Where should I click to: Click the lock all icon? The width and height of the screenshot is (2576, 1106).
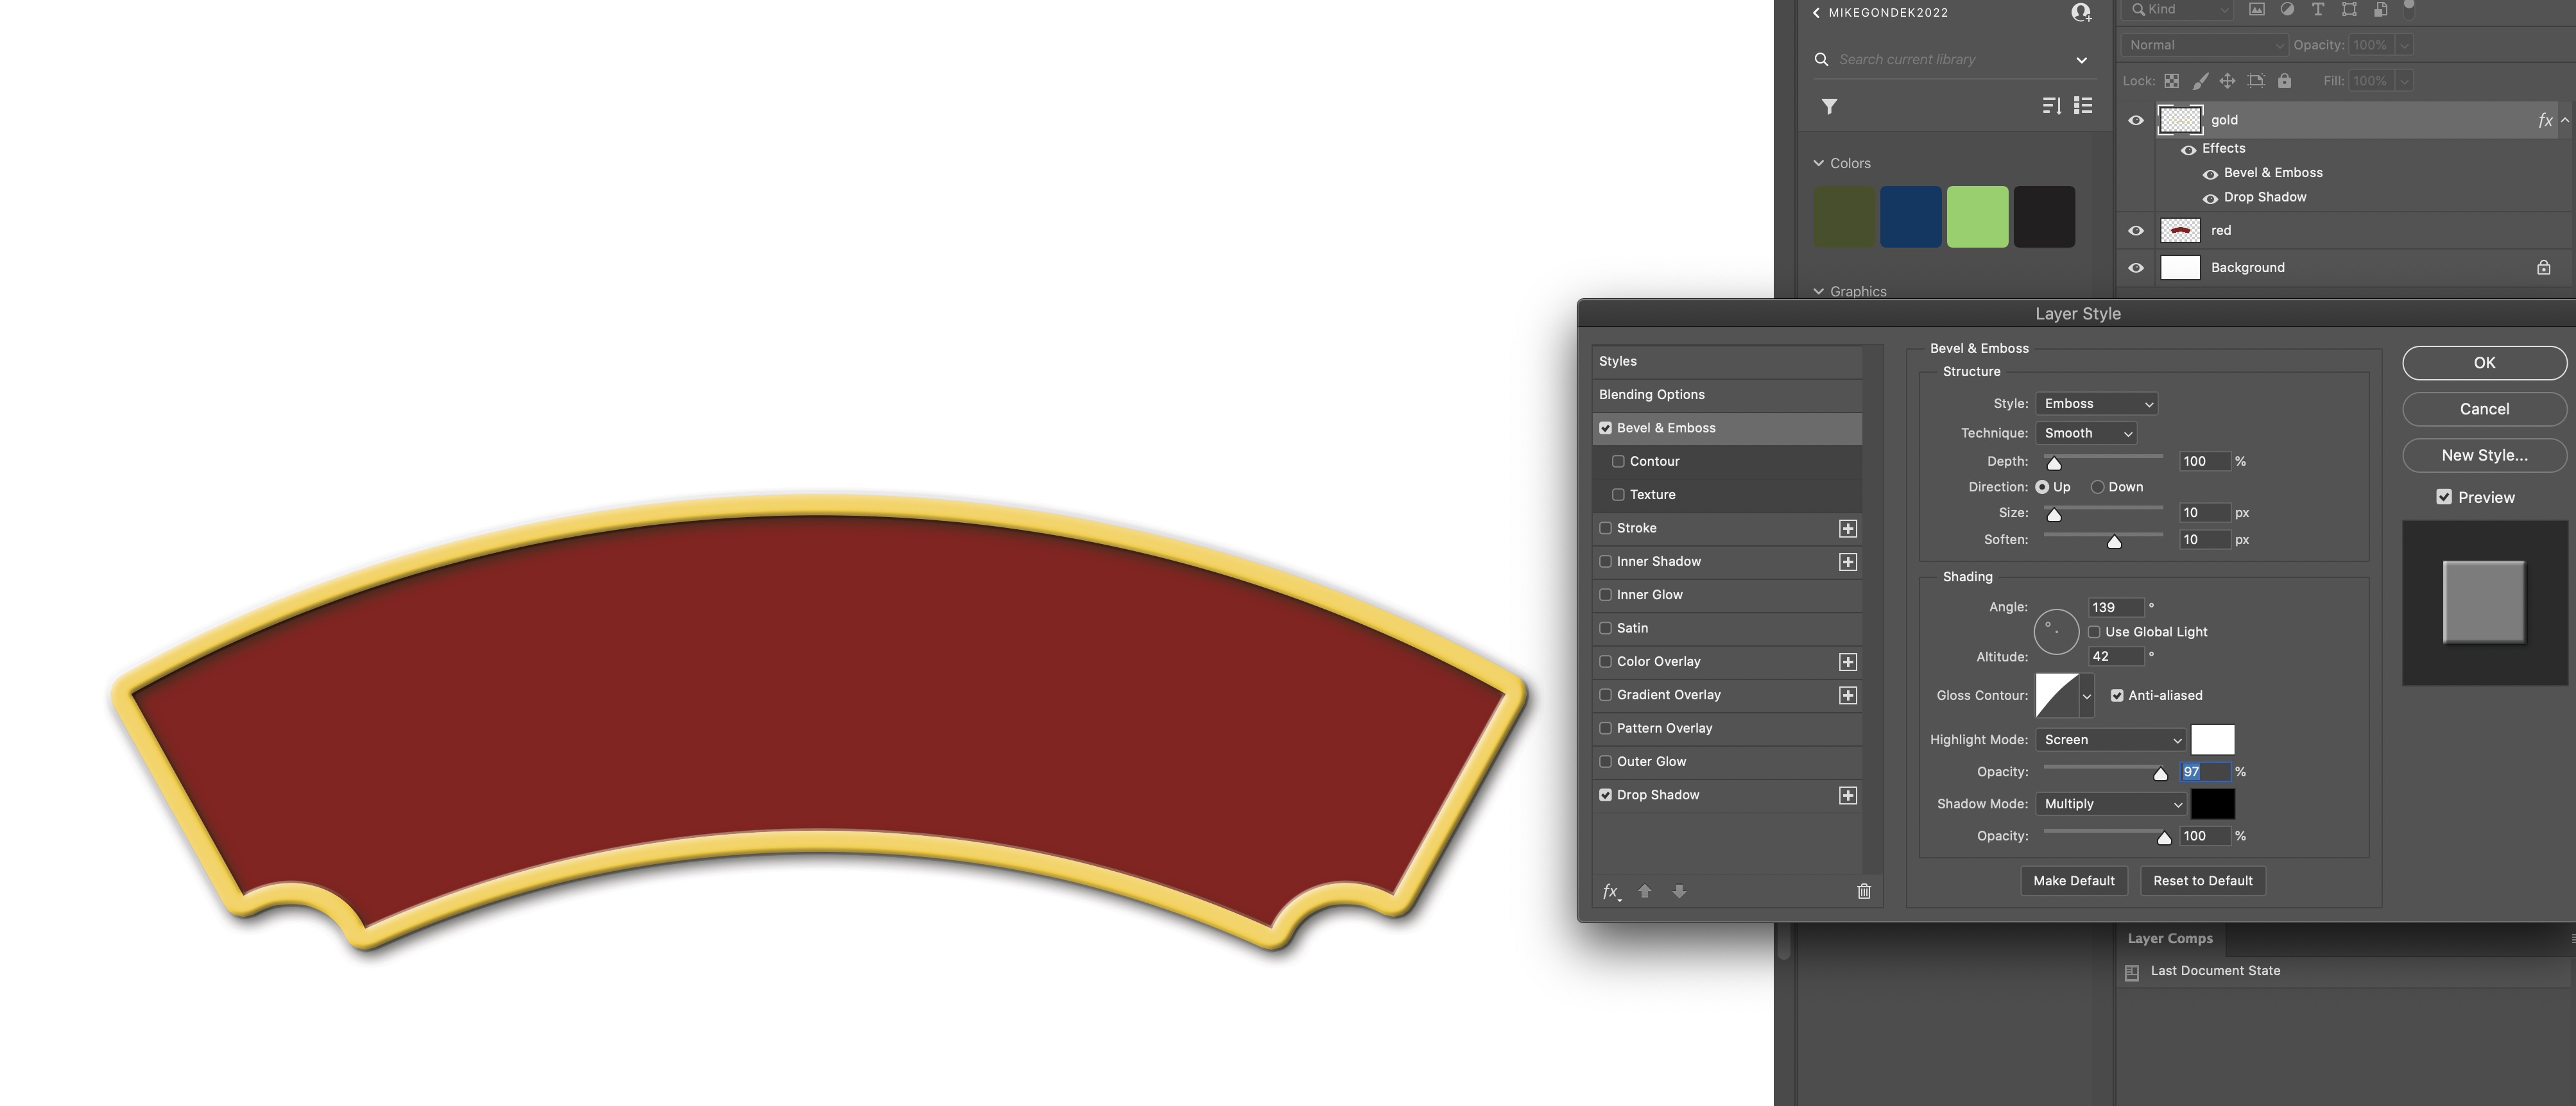pyautogui.click(x=2285, y=81)
